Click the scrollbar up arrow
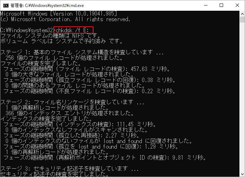This screenshot has width=245, height=177. pos(242,14)
